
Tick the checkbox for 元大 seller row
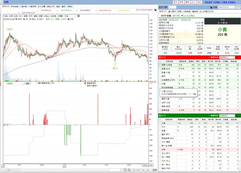click(160, 127)
